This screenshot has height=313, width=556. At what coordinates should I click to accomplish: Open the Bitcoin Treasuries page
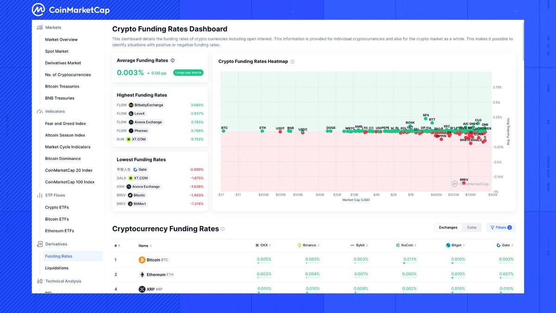(x=62, y=86)
